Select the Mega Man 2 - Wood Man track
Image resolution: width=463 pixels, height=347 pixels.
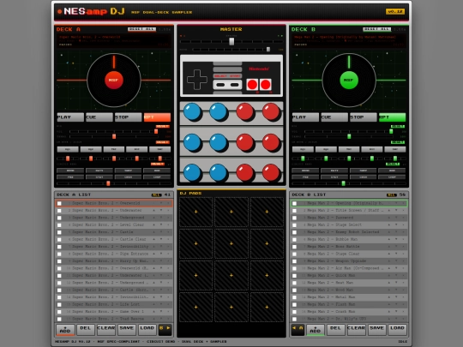[x=349, y=290]
